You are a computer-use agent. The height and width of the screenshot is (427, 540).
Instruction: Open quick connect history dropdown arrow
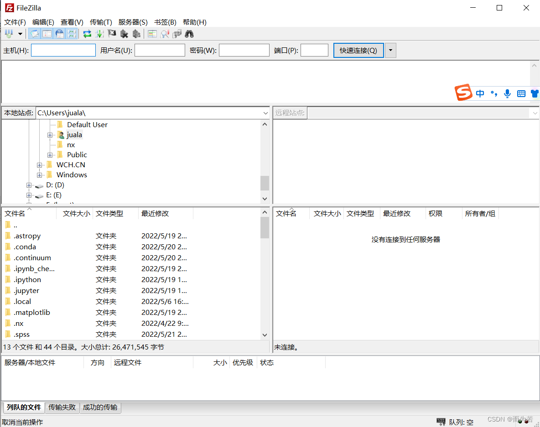tap(390, 50)
